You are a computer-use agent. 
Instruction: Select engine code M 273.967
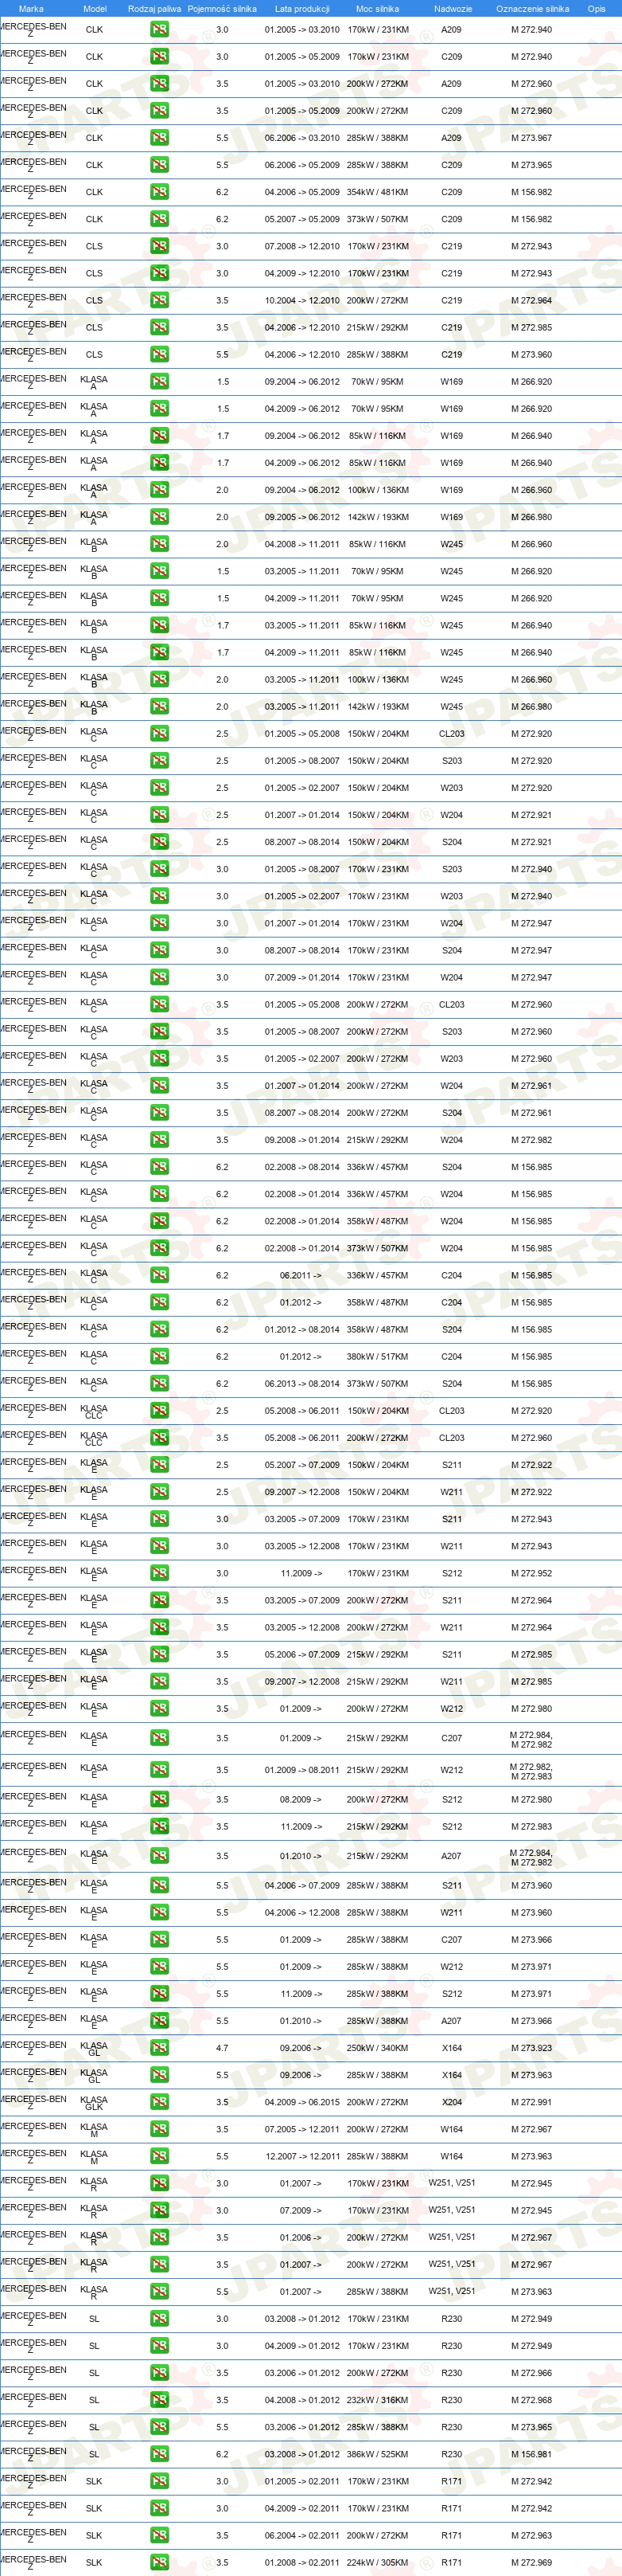click(x=531, y=138)
